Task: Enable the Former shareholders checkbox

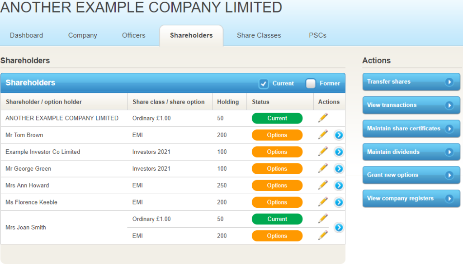Action: [x=311, y=84]
